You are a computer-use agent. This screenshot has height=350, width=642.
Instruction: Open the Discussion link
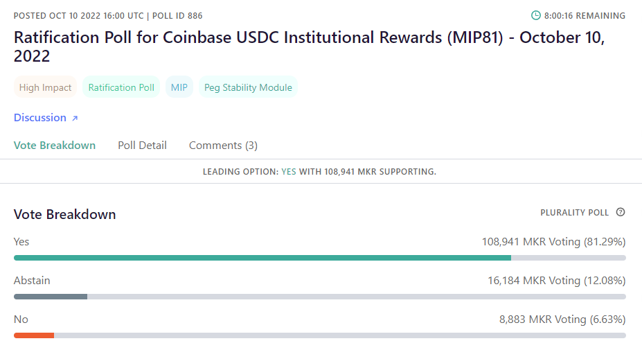[x=40, y=118]
